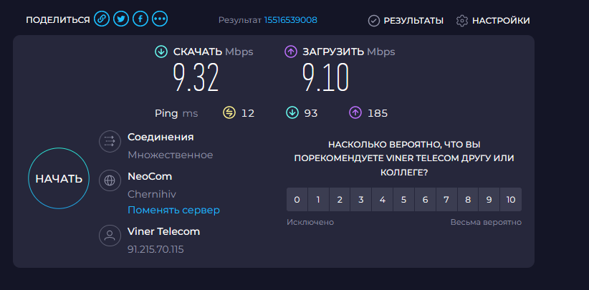Choose rating 10 as very likely
This screenshot has width=589, height=290.
pyautogui.click(x=511, y=200)
